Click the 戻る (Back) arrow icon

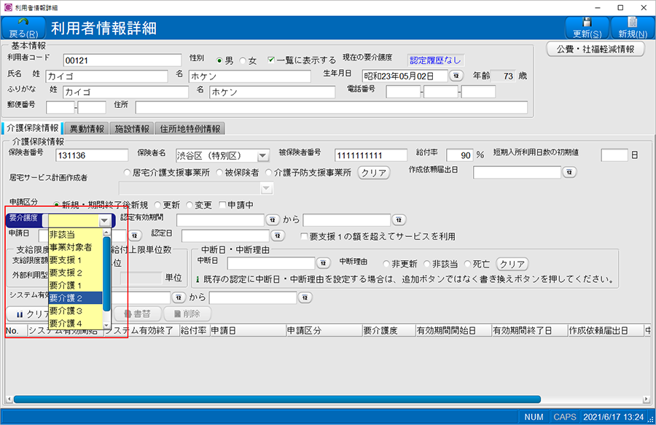click(25, 22)
